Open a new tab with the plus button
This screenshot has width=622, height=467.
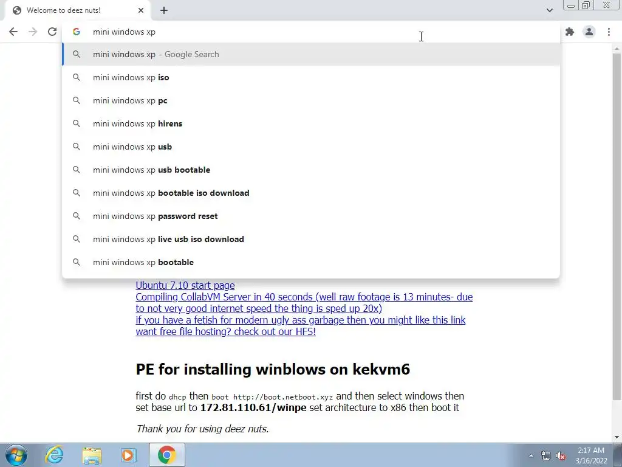164,10
